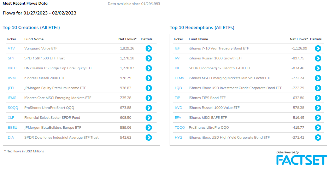The height and width of the screenshot is (169, 329).
Task: Click the Flows for 01/27/2023 - 02/02/2023 text
Action: [40, 13]
